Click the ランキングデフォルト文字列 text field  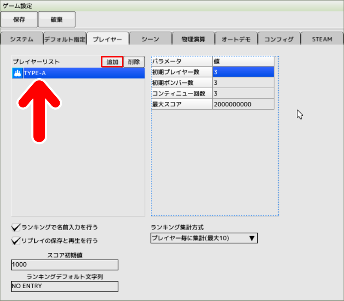point(64,286)
